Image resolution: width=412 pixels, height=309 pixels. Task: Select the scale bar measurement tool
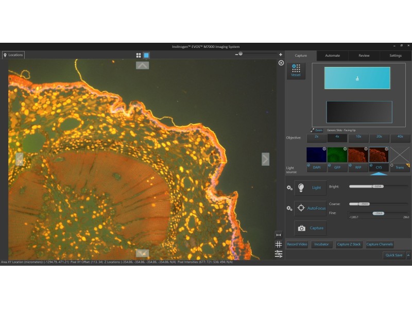click(279, 235)
